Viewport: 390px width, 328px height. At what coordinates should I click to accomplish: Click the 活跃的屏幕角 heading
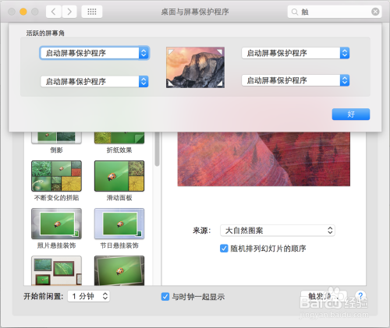pos(45,34)
